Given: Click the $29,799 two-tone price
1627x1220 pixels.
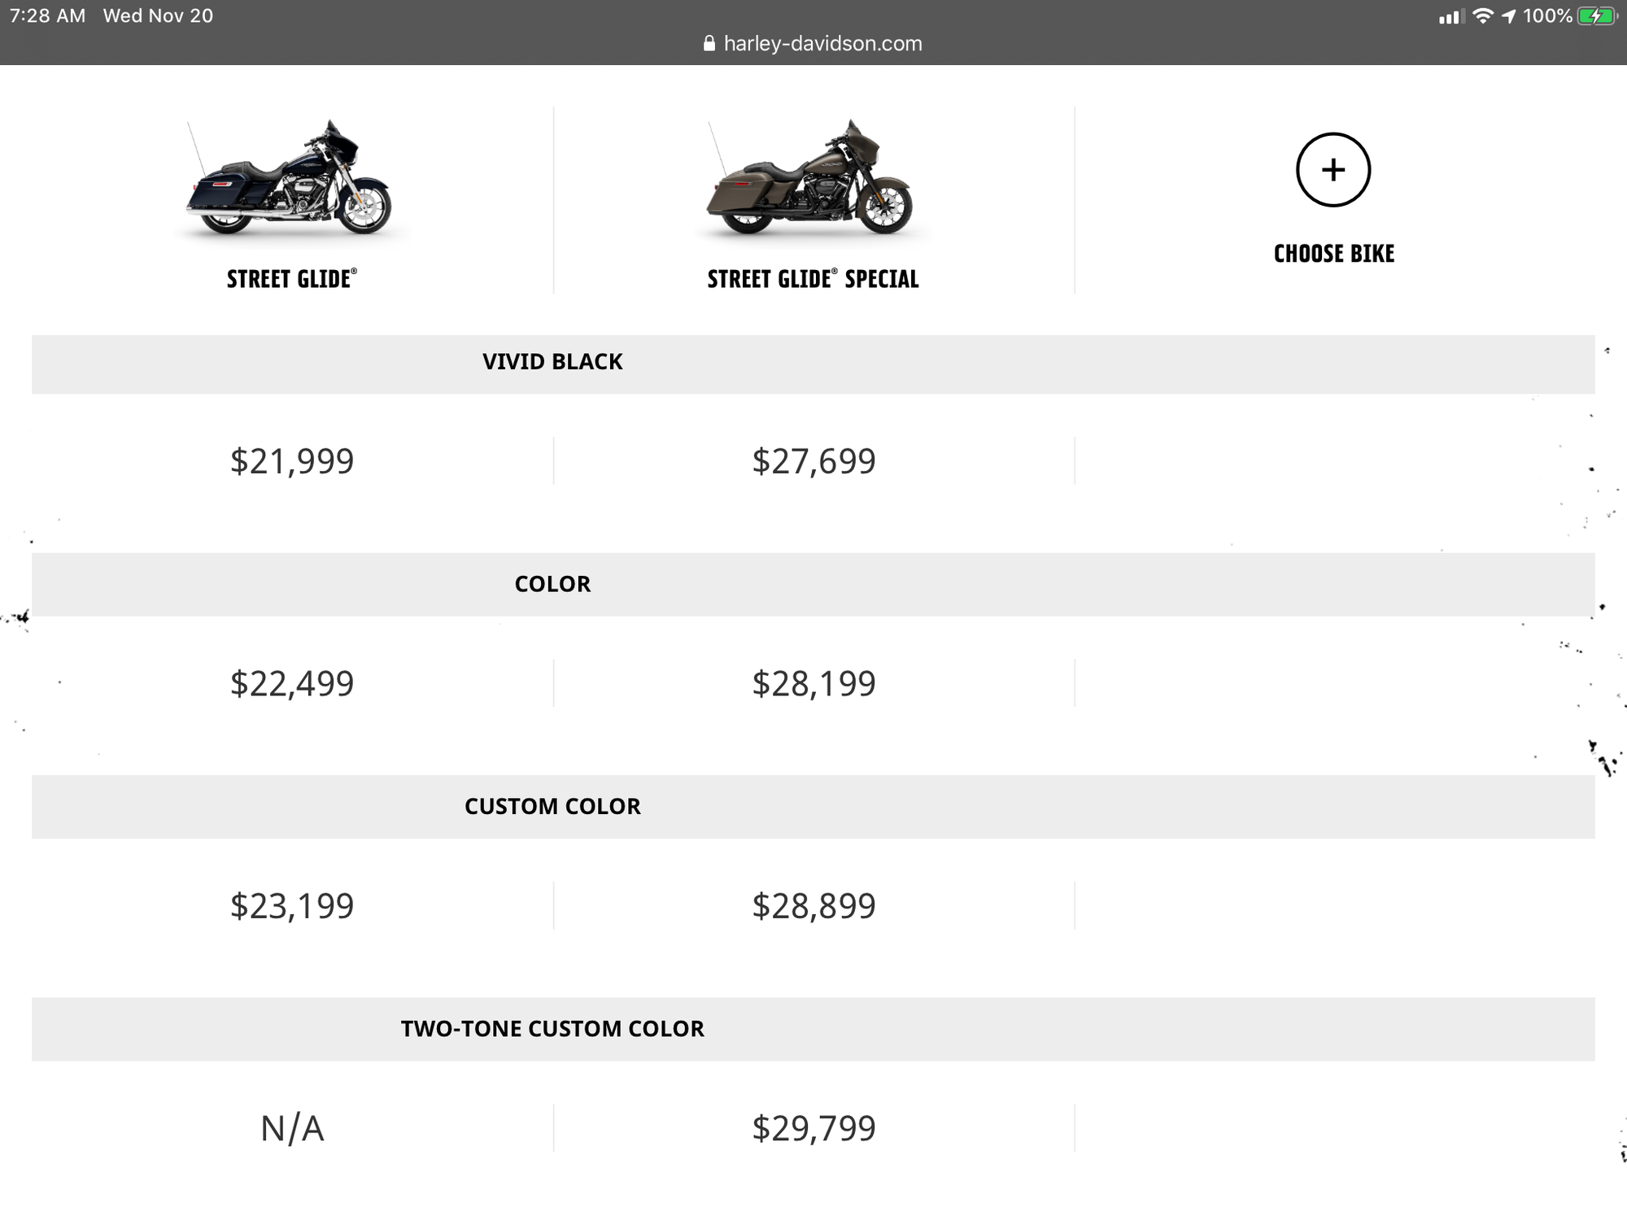Looking at the screenshot, I should [813, 1128].
